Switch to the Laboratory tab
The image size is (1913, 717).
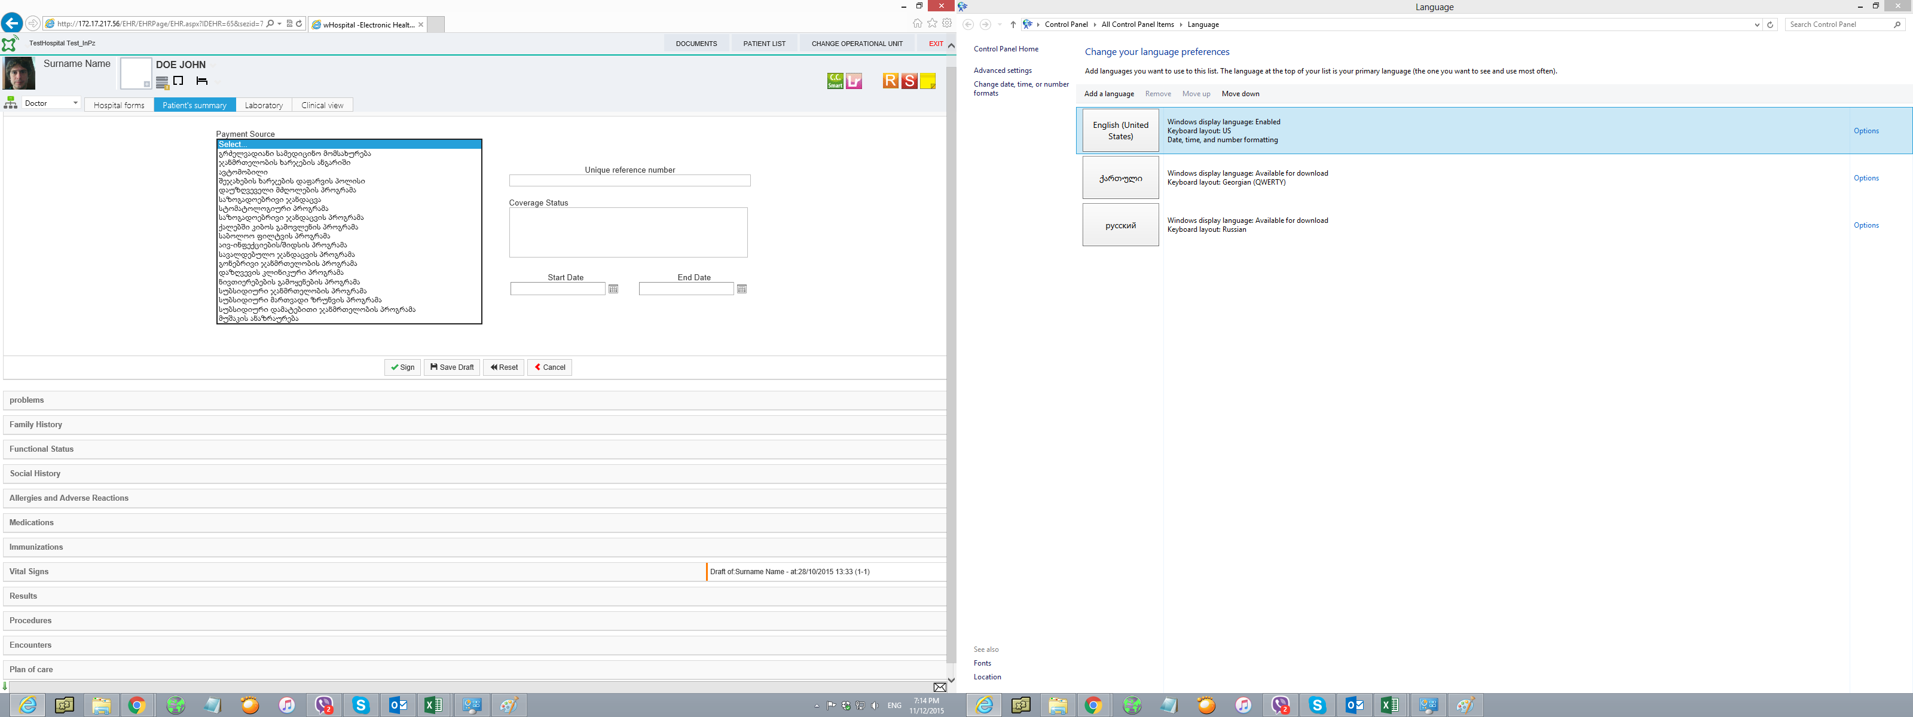(264, 105)
